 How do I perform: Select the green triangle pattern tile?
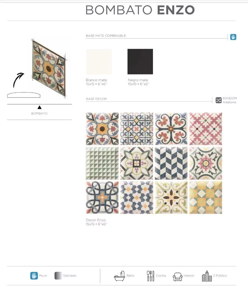coord(102,163)
